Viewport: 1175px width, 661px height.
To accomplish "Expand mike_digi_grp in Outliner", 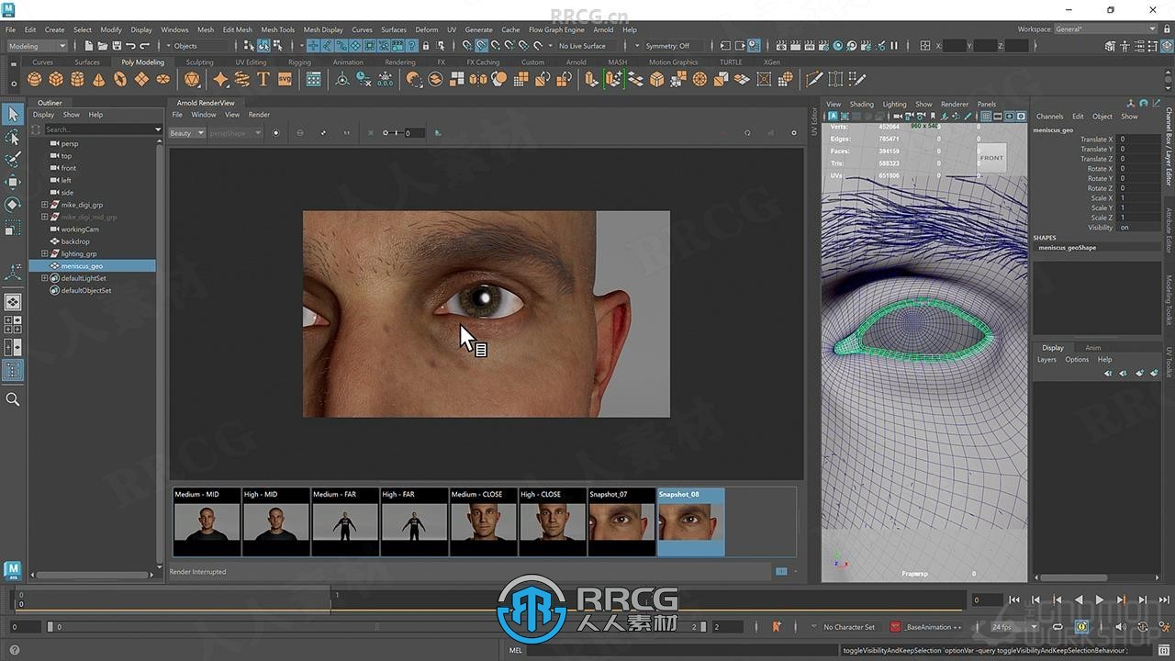I will 44,205.
